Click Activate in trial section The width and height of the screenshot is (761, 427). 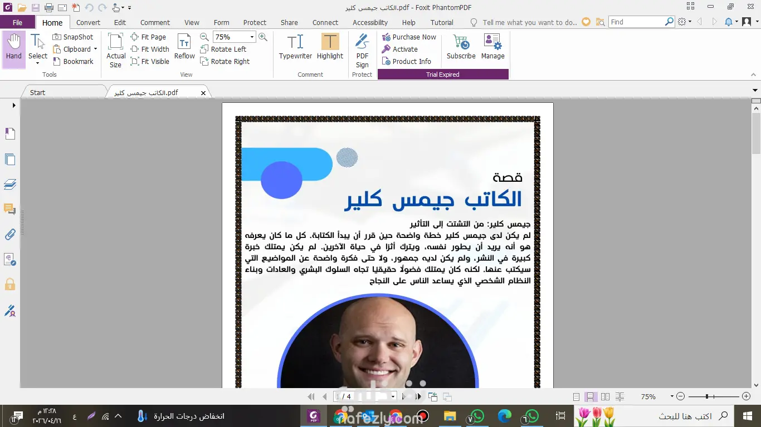click(x=399, y=49)
